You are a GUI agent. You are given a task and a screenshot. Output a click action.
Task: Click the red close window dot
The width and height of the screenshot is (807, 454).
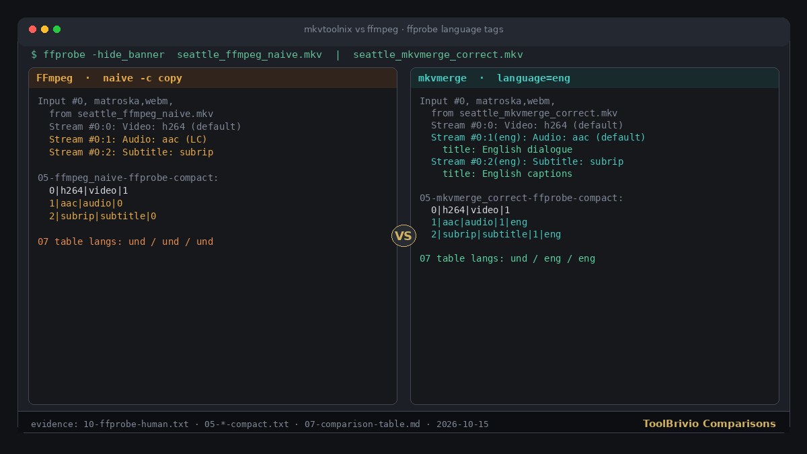pos(32,30)
